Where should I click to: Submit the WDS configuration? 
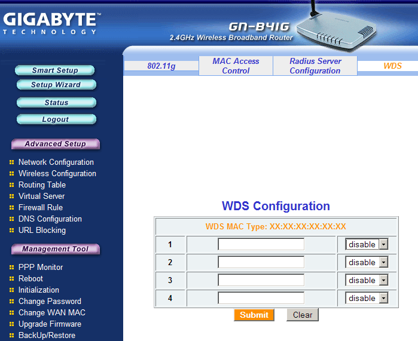coord(254,315)
